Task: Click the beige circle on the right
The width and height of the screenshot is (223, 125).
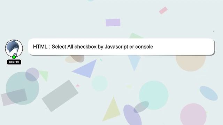Action: point(191,63)
